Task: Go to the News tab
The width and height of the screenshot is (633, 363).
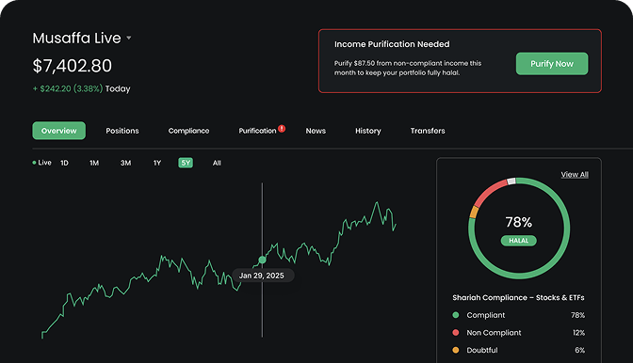Action: (316, 131)
